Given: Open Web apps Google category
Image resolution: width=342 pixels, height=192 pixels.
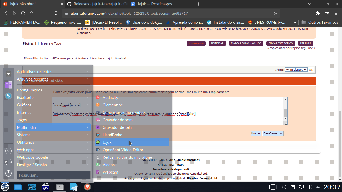Looking at the screenshot, I should (53, 157).
